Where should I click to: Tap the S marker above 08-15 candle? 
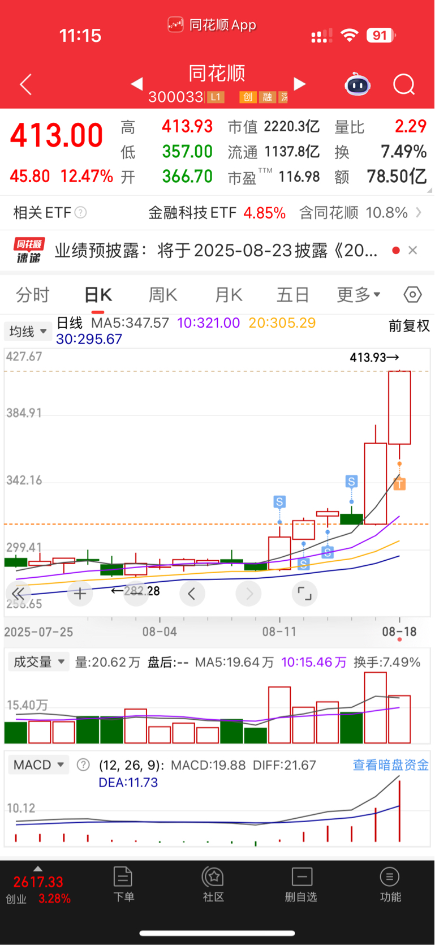click(x=351, y=482)
